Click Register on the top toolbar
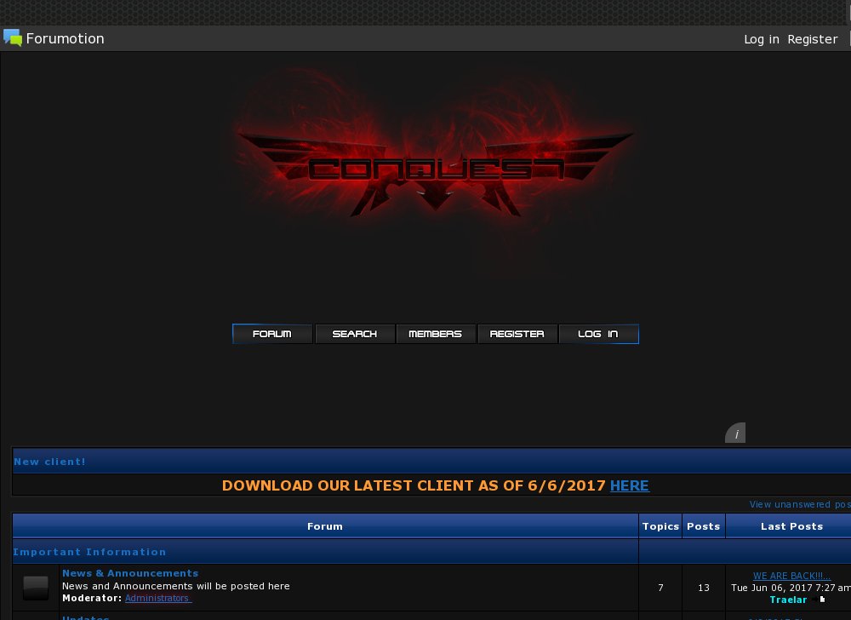851x620 pixels. pos(812,39)
